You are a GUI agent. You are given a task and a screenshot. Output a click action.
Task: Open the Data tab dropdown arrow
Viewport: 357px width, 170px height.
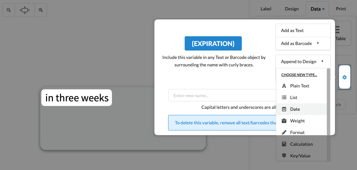click(x=324, y=9)
